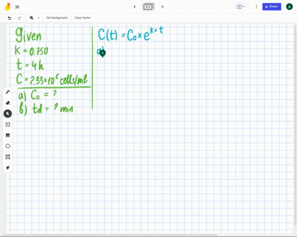Insert a text box

click(x=7, y=157)
